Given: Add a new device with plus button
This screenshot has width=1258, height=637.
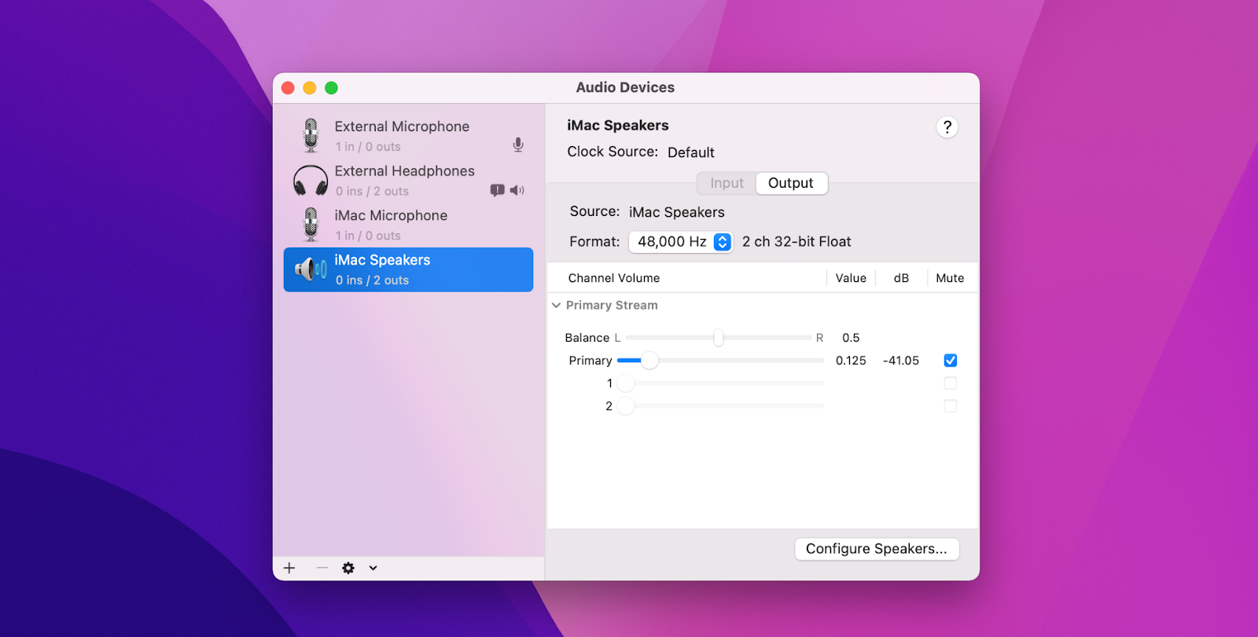Looking at the screenshot, I should (289, 568).
